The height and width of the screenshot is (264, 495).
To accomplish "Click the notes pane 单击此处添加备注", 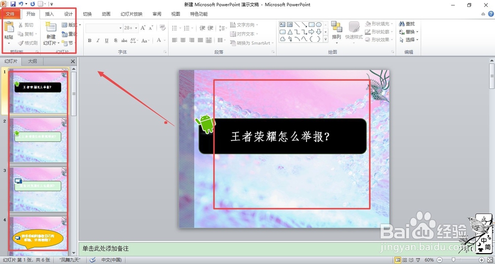I will tap(105, 249).
